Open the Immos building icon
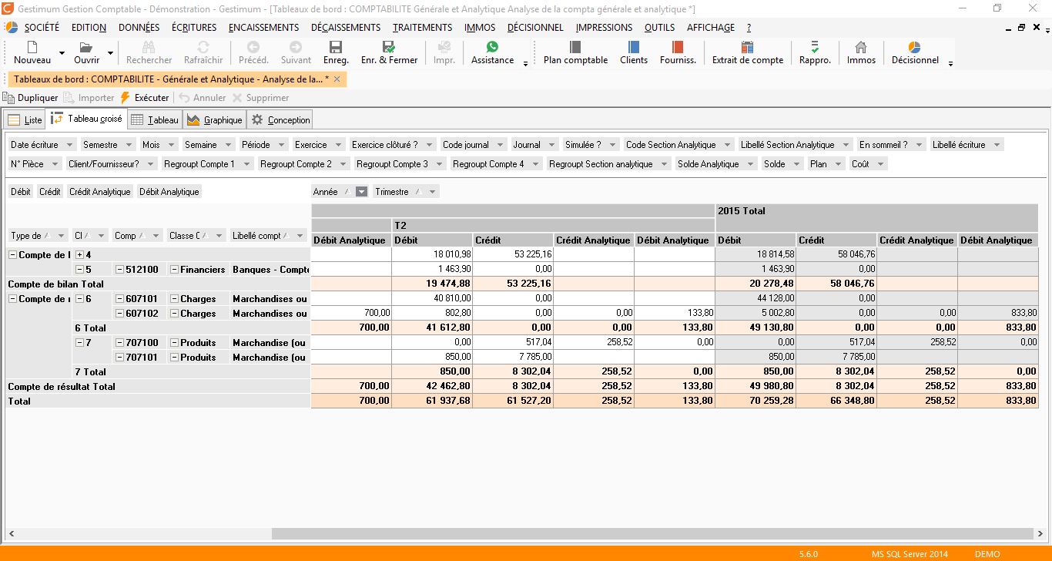Image resolution: width=1052 pixels, height=561 pixels. 861,47
